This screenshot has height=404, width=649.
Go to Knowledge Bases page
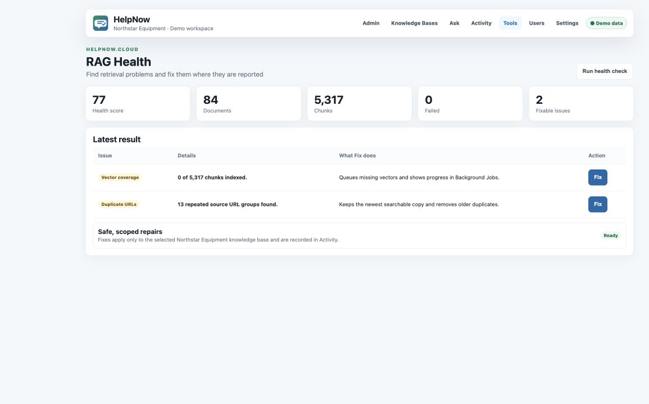tap(414, 23)
